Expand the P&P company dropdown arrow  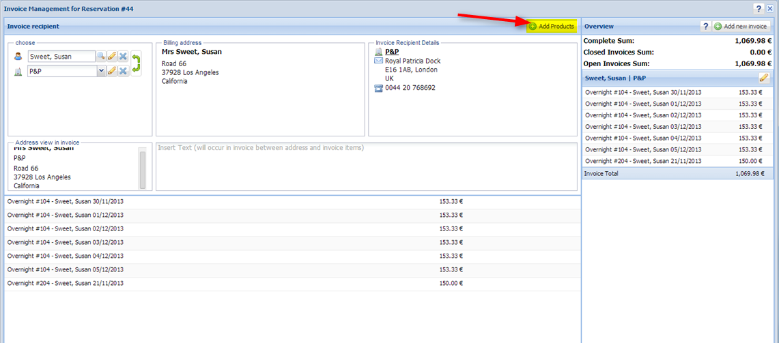coord(101,71)
